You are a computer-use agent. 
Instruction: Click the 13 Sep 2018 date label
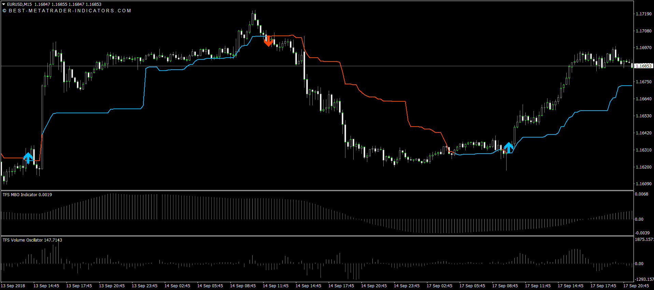13,286
